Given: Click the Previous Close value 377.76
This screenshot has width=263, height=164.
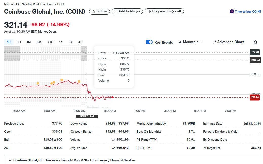Looking at the screenshot, I should pyautogui.click(x=57, y=124).
